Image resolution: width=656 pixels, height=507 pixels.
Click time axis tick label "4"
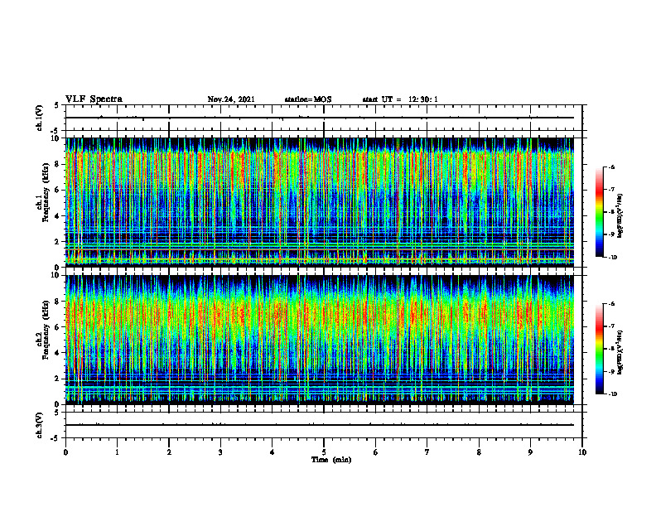pos(273,452)
